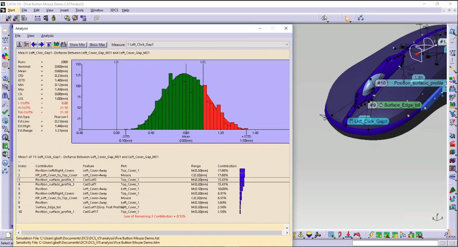Click the green-red hill icon in right sidebar
The height and width of the screenshot is (247, 458).
coord(453,190)
